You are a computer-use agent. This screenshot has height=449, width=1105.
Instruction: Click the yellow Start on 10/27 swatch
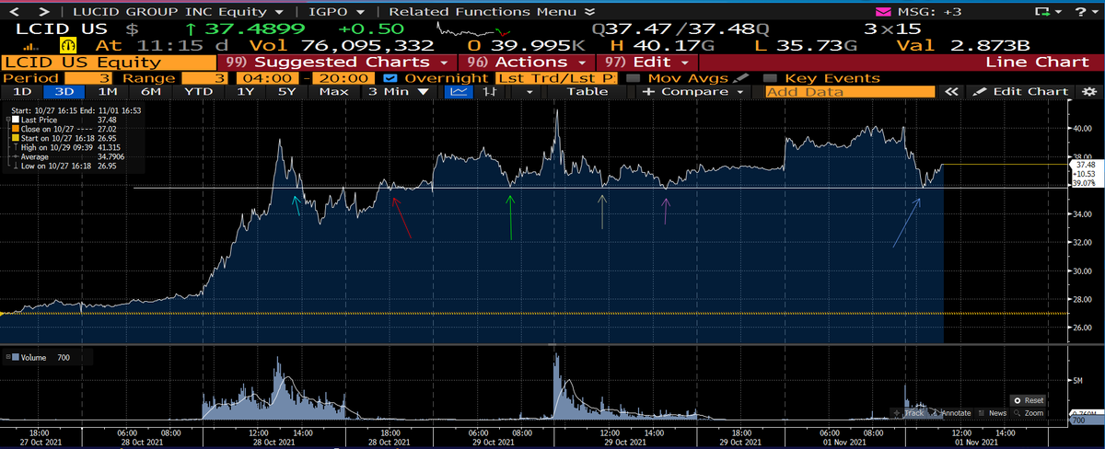[x=14, y=138]
